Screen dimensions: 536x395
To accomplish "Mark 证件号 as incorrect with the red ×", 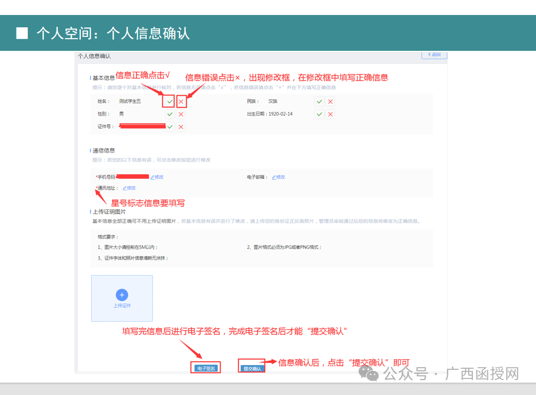I will pos(181,126).
